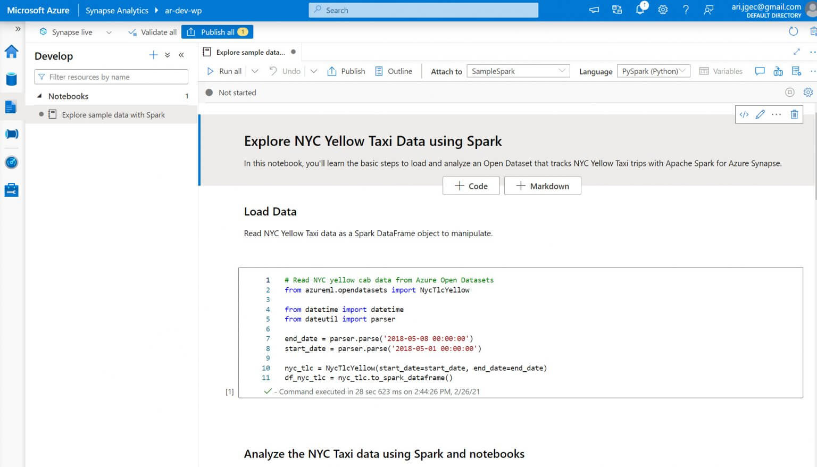Select the Develop hub icon

tap(11, 106)
